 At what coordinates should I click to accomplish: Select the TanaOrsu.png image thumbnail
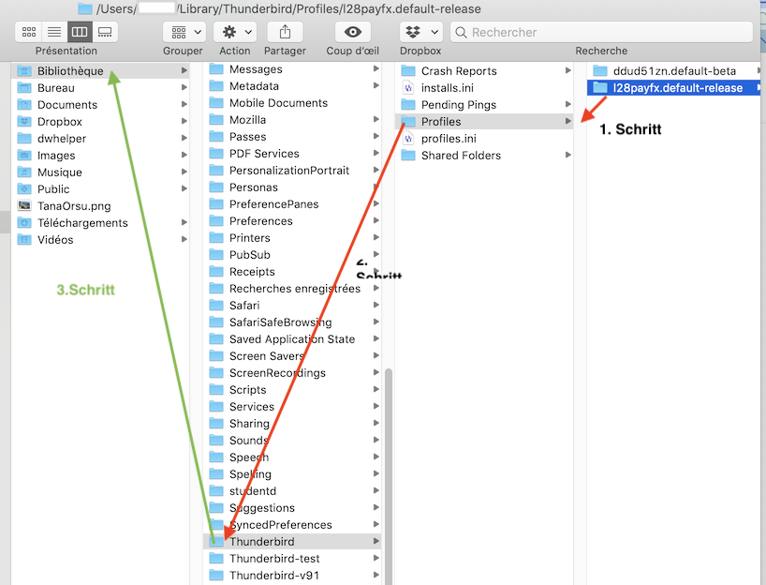[24, 206]
